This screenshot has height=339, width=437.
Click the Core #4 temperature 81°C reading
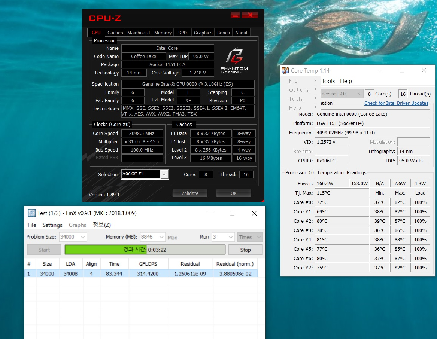tap(342, 239)
